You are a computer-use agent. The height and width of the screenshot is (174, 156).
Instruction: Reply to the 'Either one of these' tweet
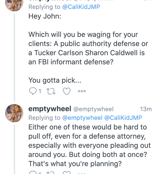[33, 172]
